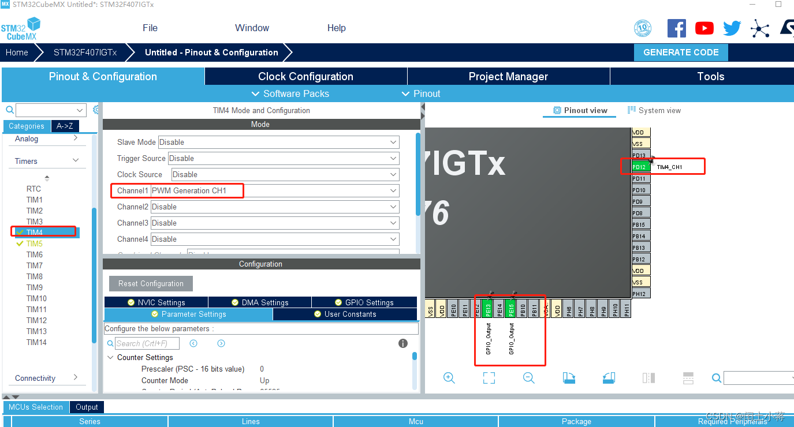
Task: Open the Slave Mode dropdown
Action: [x=278, y=142]
